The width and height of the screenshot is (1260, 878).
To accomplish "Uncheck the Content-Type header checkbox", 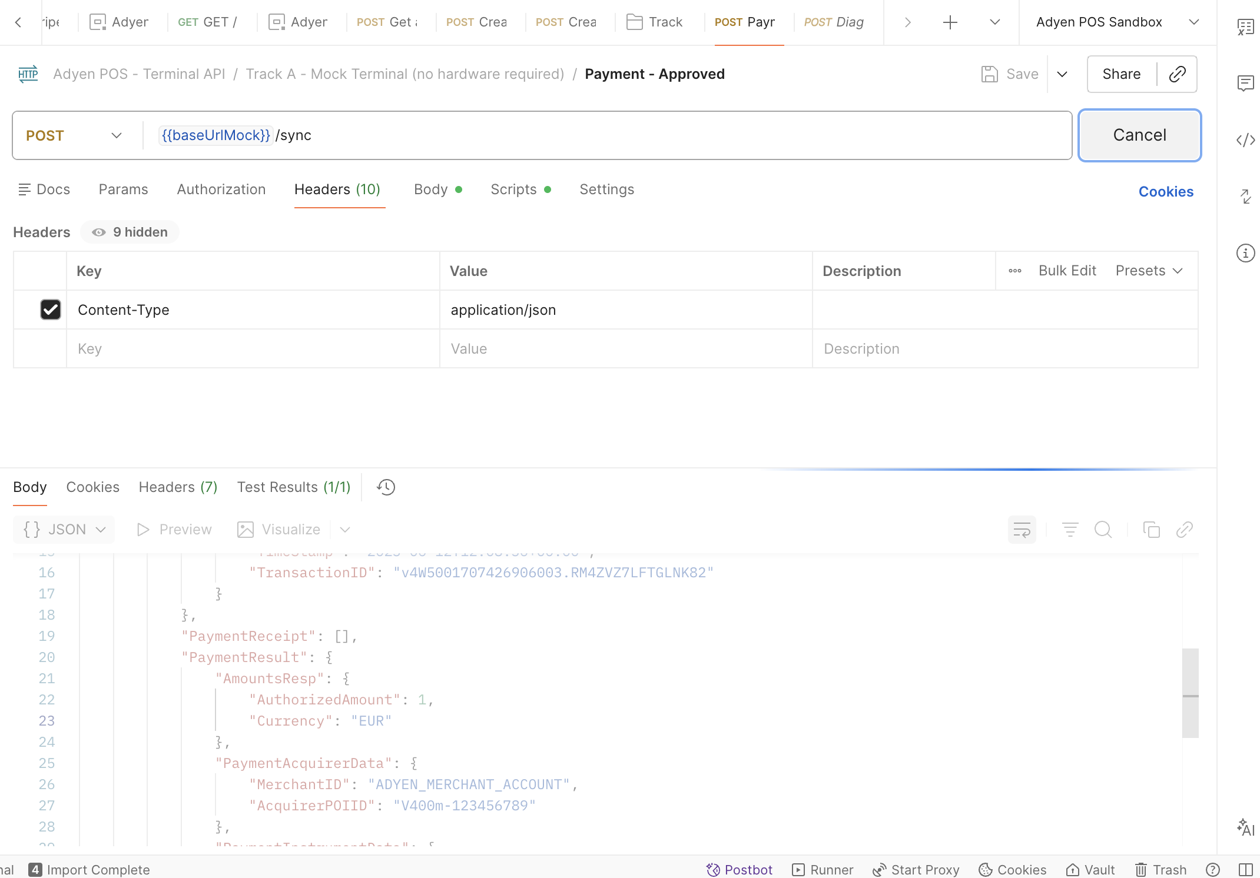I will [x=51, y=310].
